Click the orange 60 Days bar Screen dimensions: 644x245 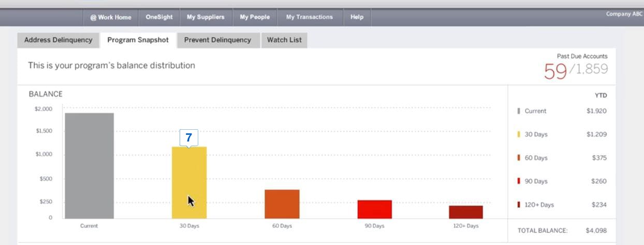tap(282, 204)
